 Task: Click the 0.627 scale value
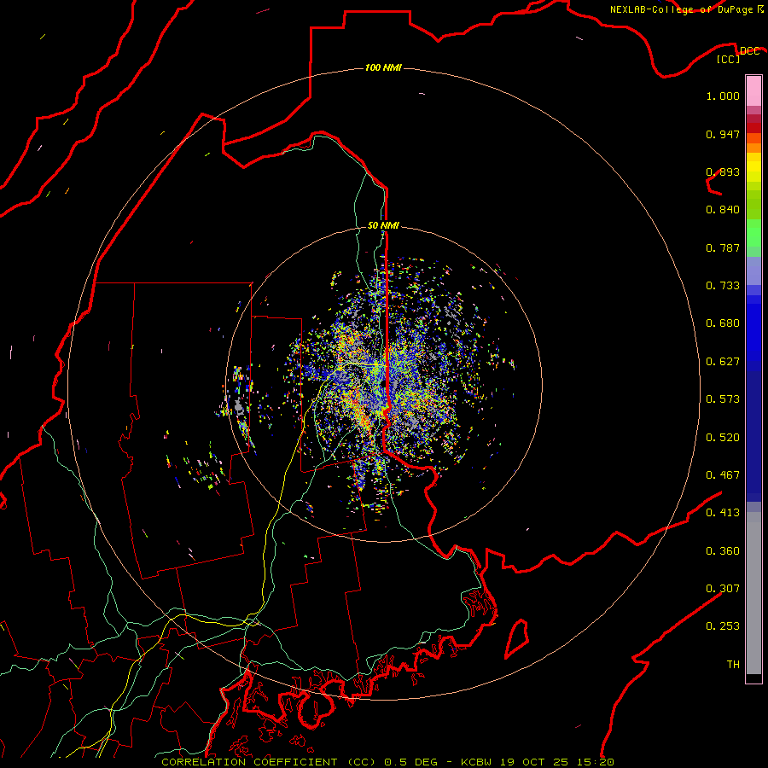click(x=723, y=362)
